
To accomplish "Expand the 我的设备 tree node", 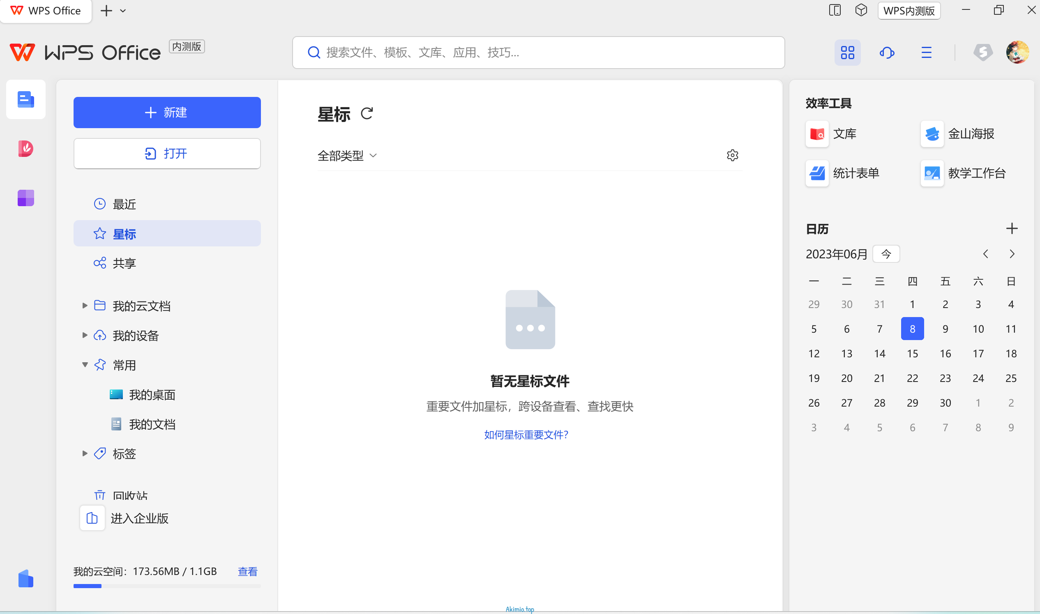I will point(85,335).
